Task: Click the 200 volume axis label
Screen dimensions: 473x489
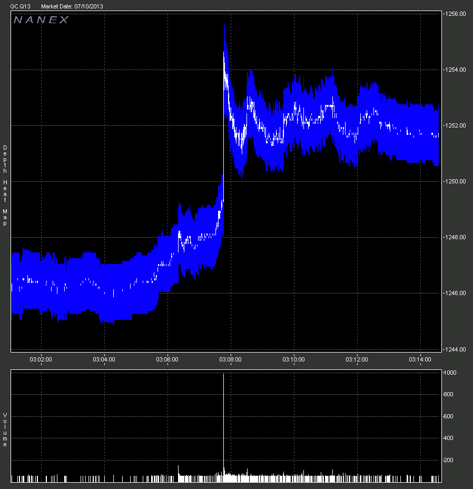Action: coord(449,460)
